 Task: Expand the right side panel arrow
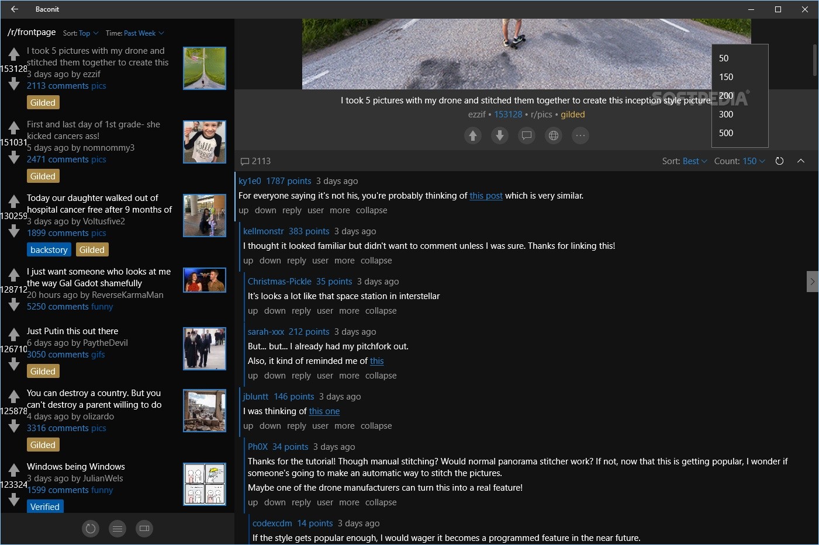pyautogui.click(x=812, y=282)
